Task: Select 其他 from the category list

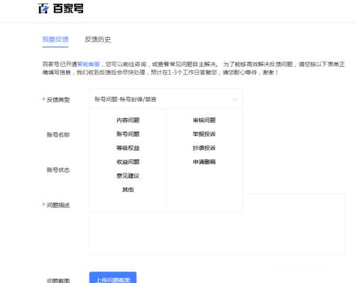Action: [128, 190]
